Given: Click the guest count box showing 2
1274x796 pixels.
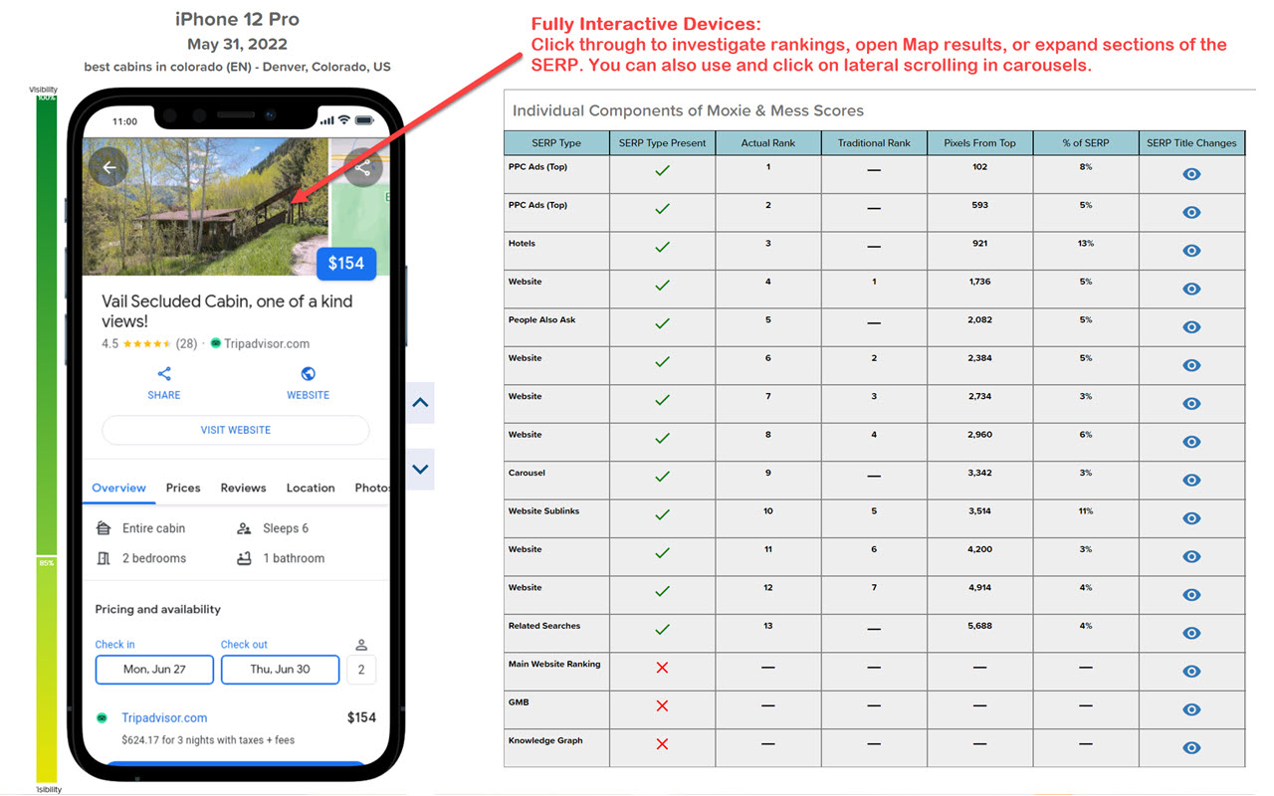Looking at the screenshot, I should pyautogui.click(x=361, y=670).
